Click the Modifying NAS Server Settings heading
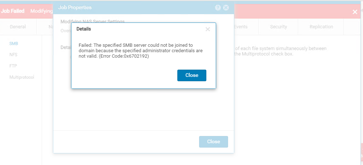Image resolution: width=363 pixels, height=165 pixels. (92, 22)
